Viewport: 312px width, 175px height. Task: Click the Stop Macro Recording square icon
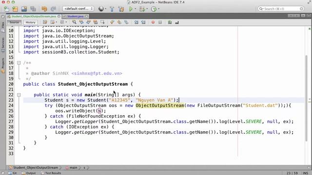(x=160, y=22)
